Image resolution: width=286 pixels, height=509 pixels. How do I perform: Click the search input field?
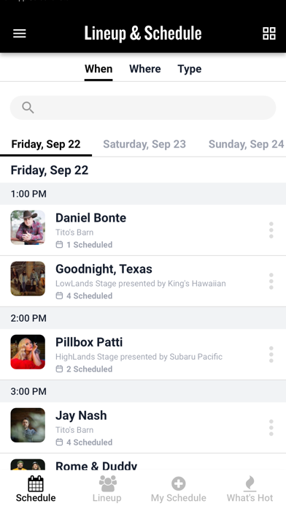[x=143, y=108]
